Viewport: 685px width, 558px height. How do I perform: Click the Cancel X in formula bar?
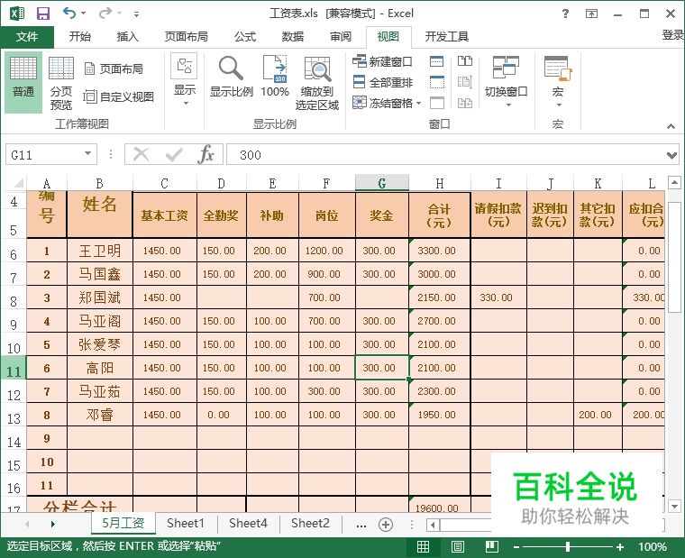(x=141, y=154)
